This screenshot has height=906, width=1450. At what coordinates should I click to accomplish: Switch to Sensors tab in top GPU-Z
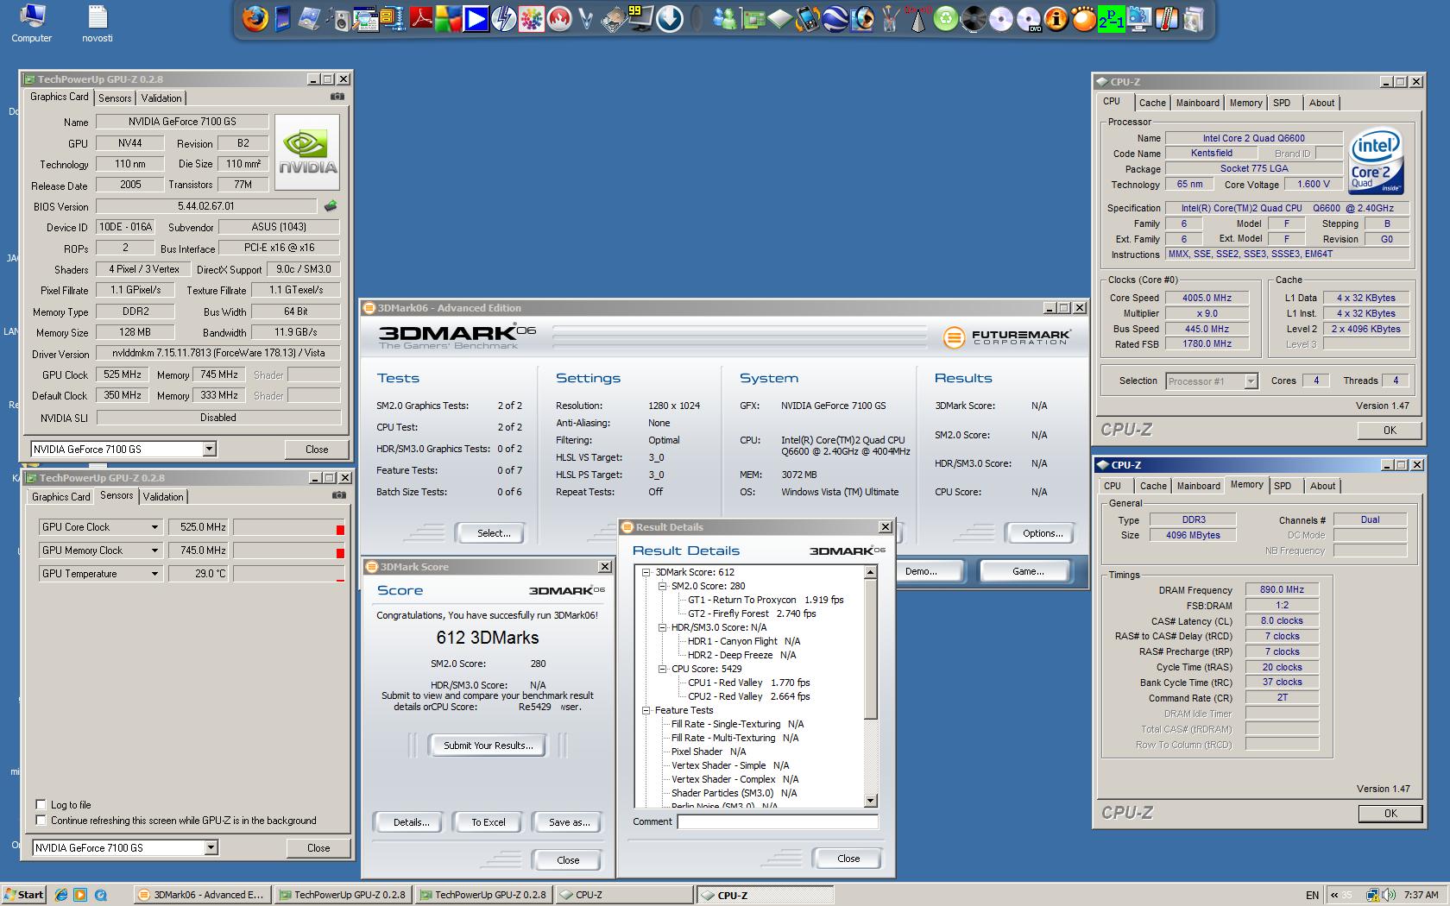coord(115,98)
